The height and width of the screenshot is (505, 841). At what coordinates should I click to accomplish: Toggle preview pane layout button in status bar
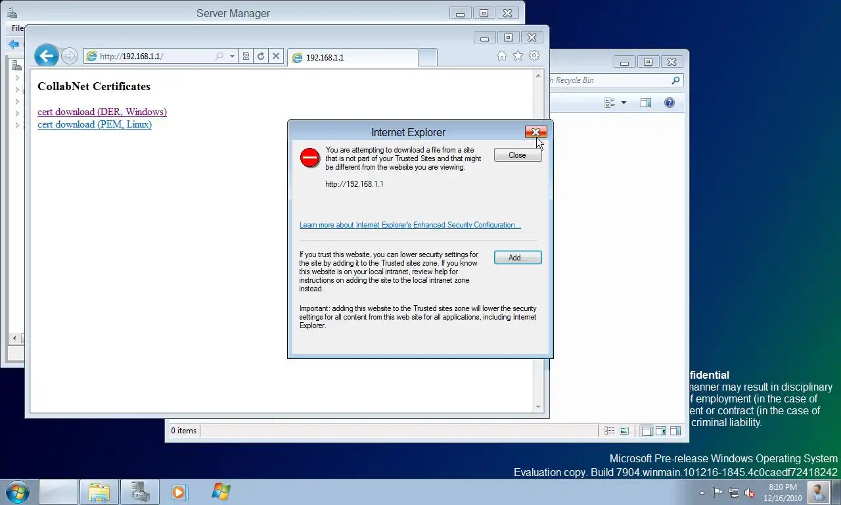click(x=675, y=431)
